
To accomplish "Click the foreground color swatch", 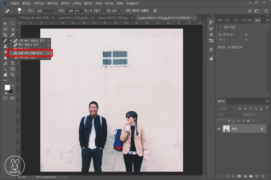I will [x=7, y=87].
